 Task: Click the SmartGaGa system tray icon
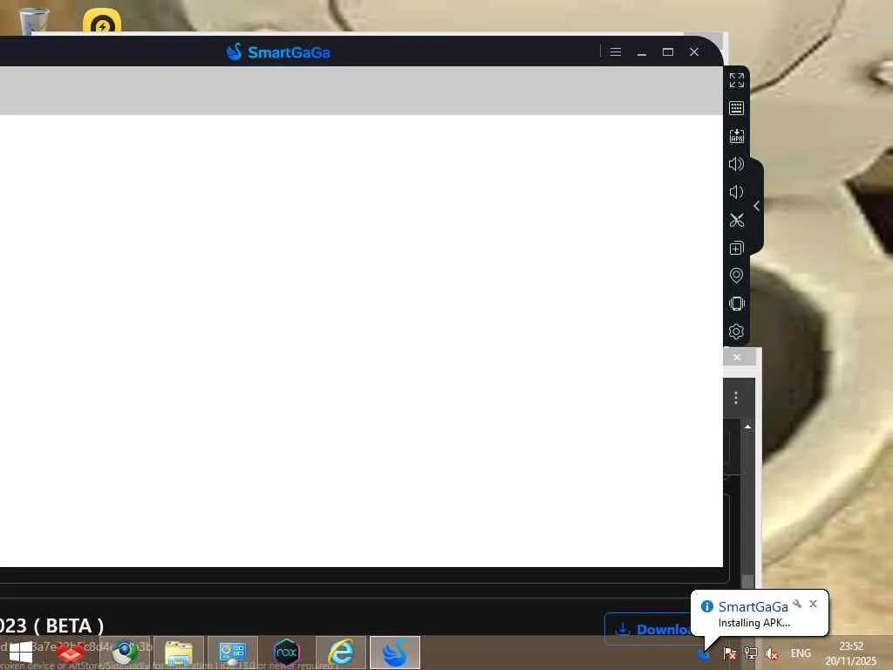click(704, 655)
